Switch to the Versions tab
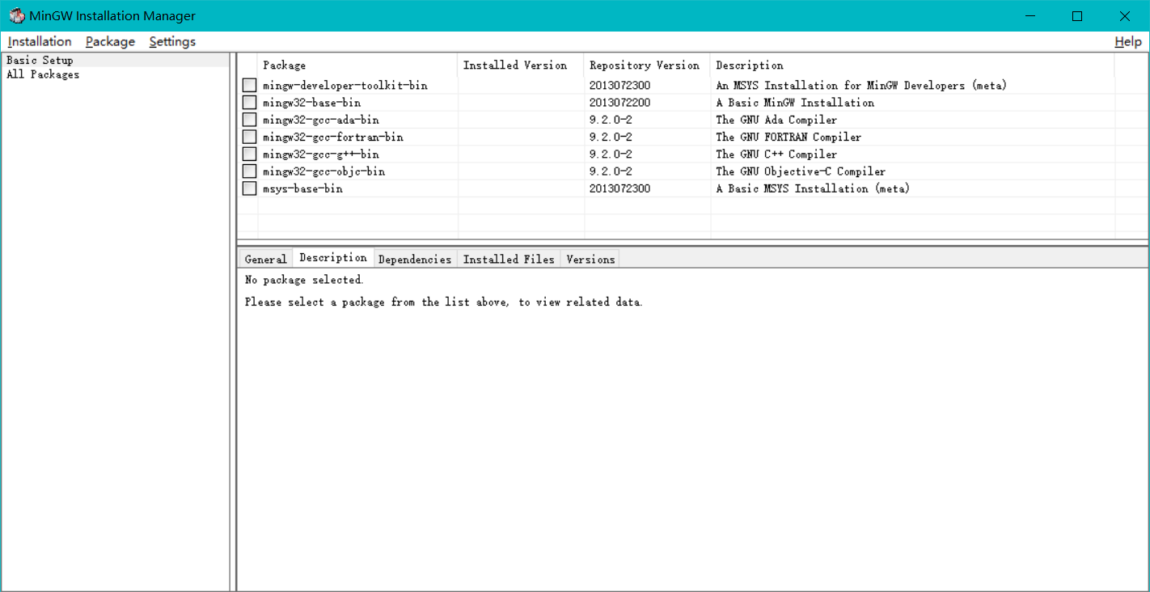 (590, 260)
